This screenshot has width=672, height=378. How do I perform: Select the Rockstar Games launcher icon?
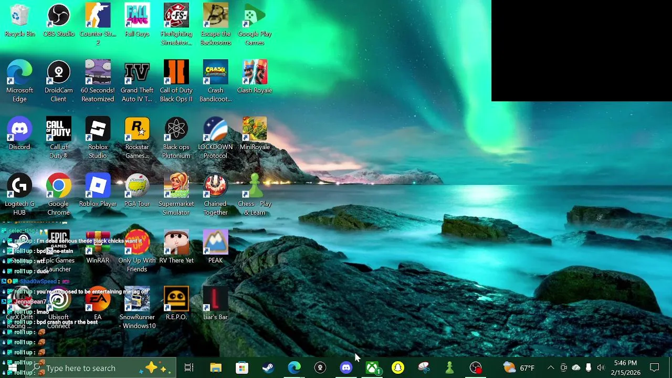click(x=137, y=138)
